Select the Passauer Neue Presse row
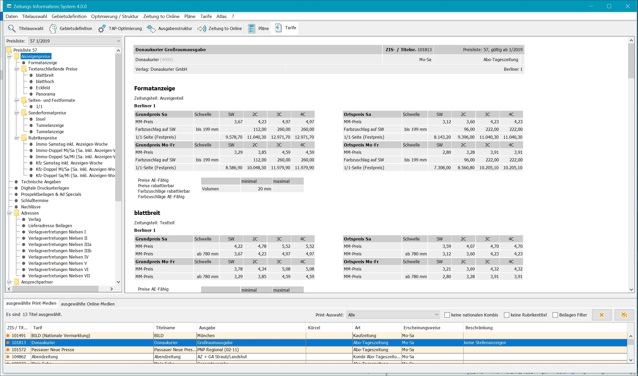Screen dimensions: 638x376 pyautogui.click(x=53, y=350)
